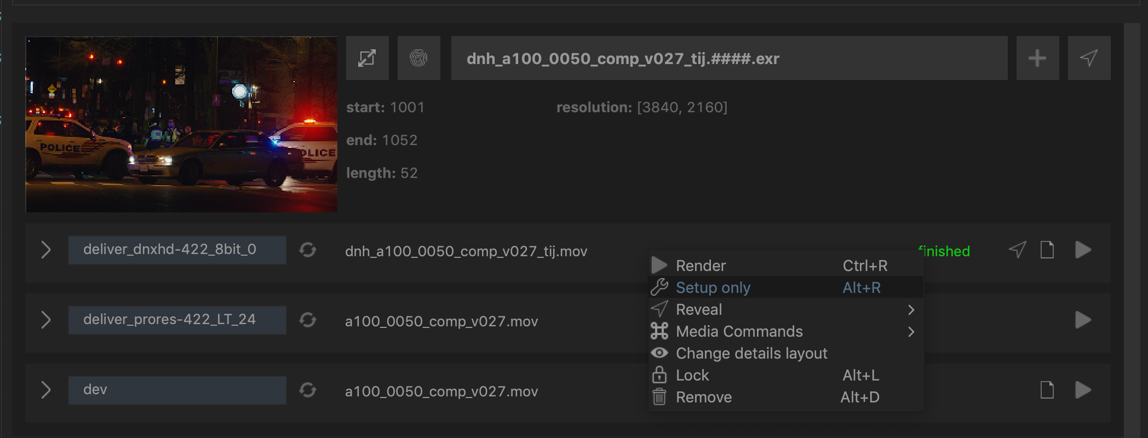The height and width of the screenshot is (438, 1148).
Task: Click the fingerprint icon button
Action: [x=418, y=58]
